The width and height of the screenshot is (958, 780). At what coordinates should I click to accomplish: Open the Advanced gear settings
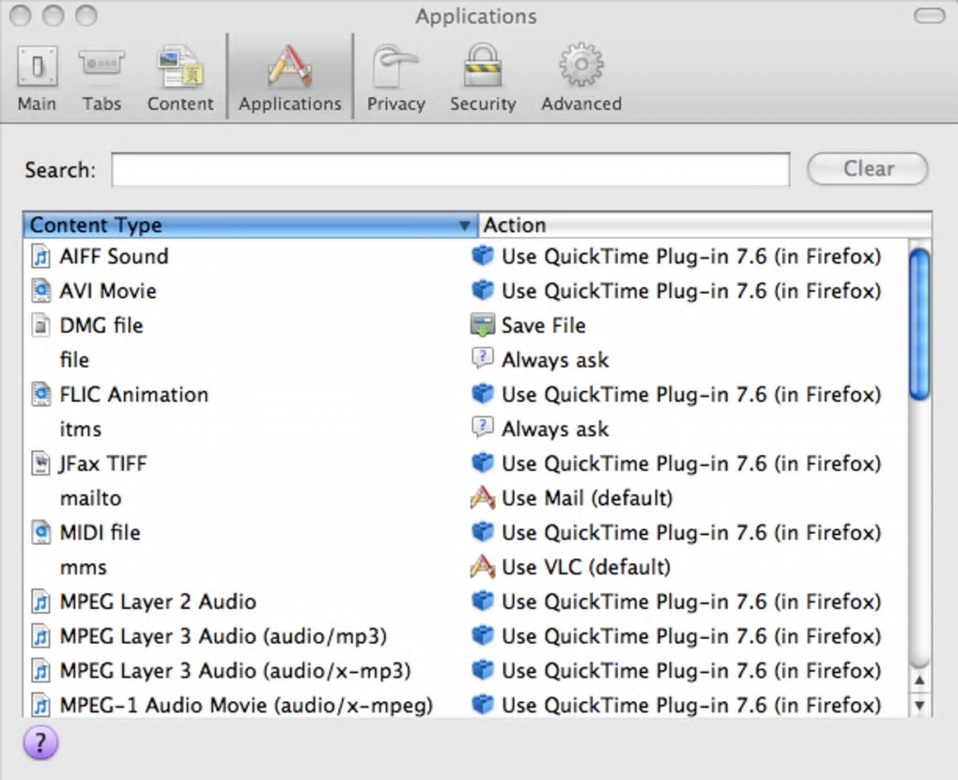581,80
